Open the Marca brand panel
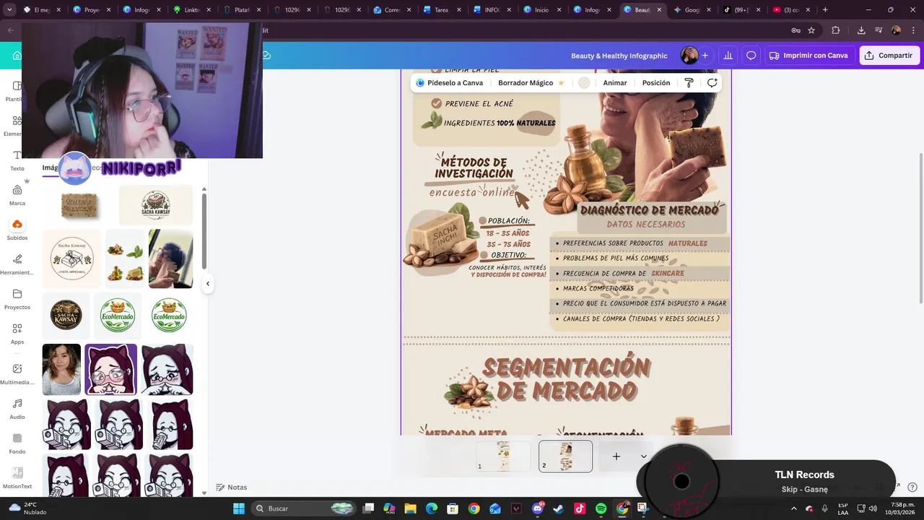924x520 pixels. pos(17,195)
